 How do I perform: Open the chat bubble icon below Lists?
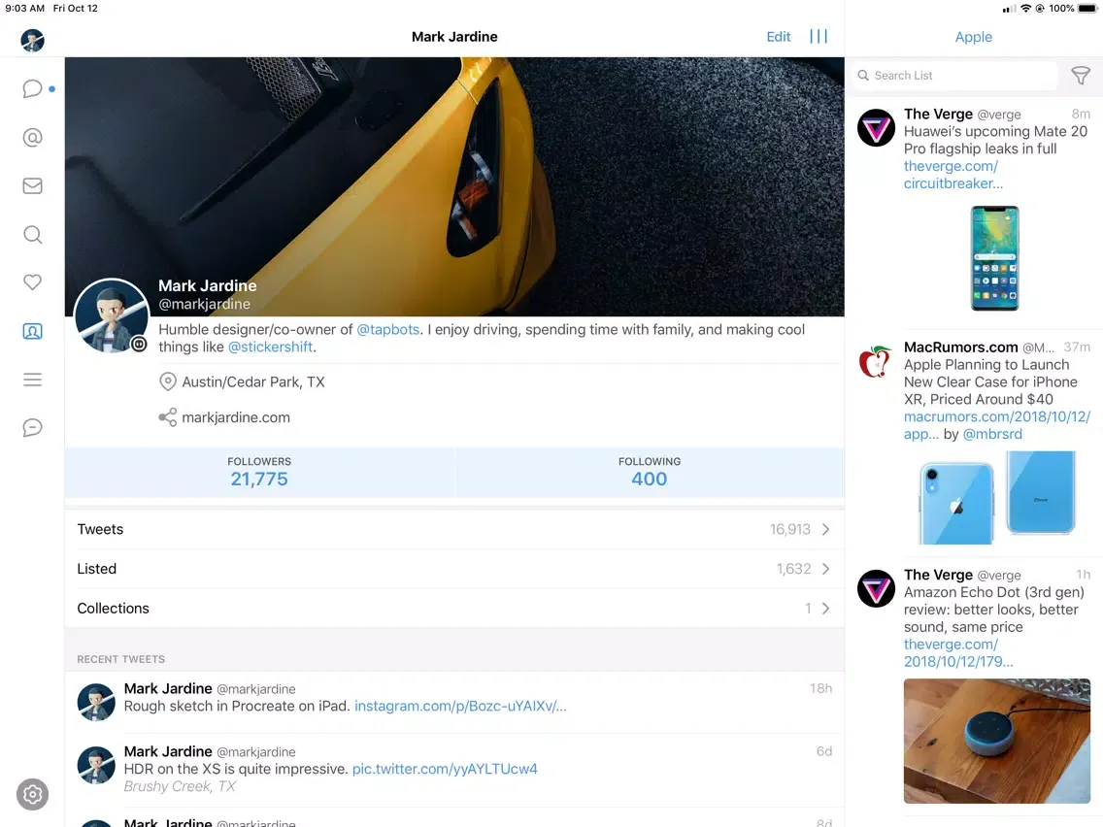[32, 427]
